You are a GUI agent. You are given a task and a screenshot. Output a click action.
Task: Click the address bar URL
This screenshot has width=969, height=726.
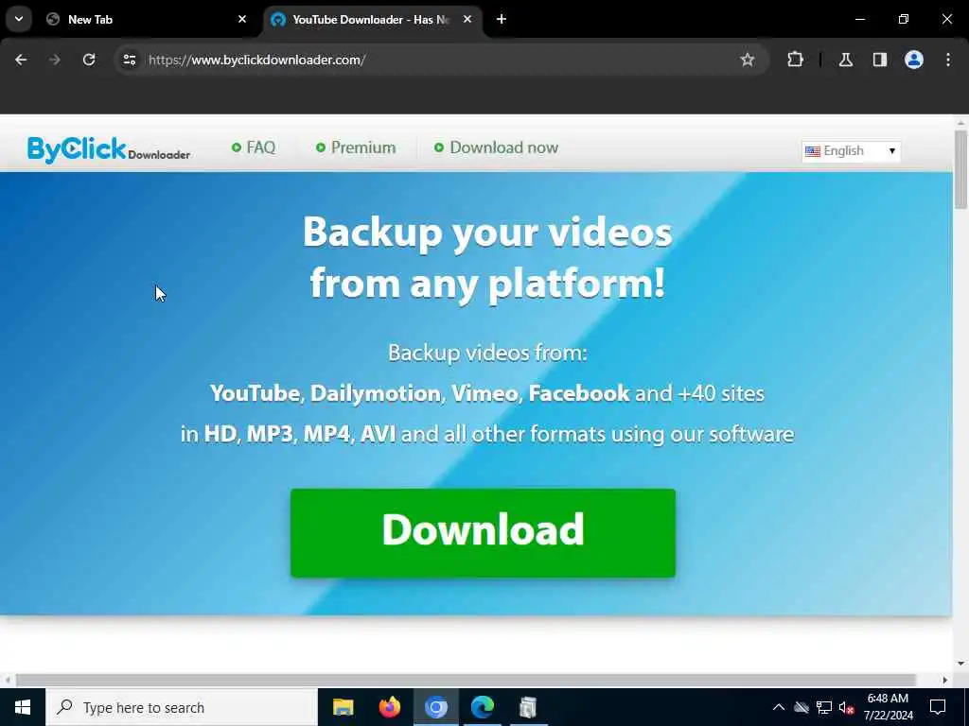point(257,60)
